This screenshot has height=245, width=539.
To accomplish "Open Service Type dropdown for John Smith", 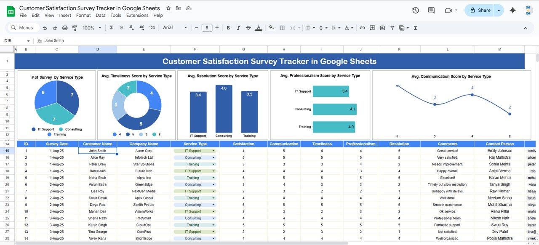I will [x=213, y=151].
